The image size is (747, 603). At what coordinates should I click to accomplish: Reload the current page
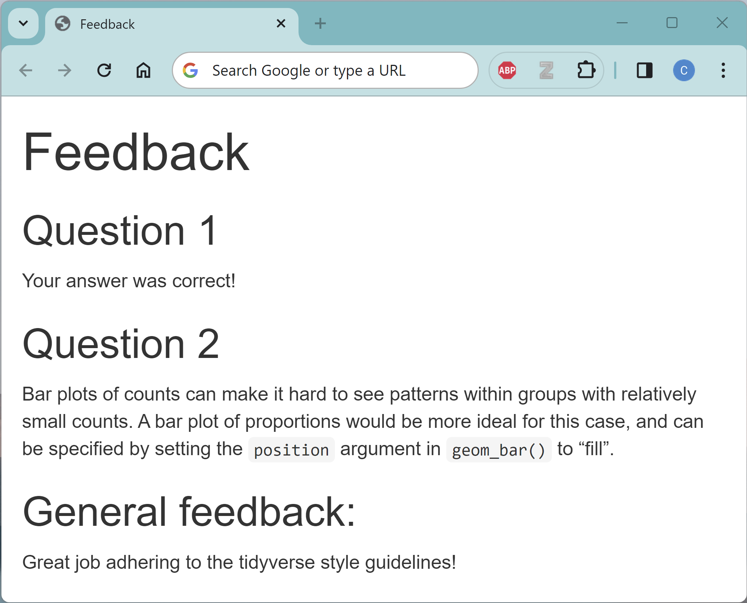coord(104,70)
